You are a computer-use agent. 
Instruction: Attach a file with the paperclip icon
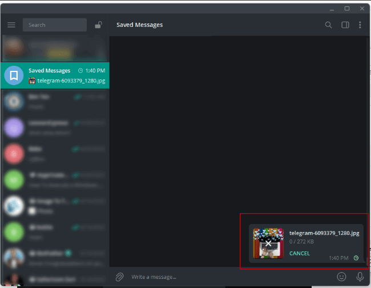pyautogui.click(x=119, y=277)
